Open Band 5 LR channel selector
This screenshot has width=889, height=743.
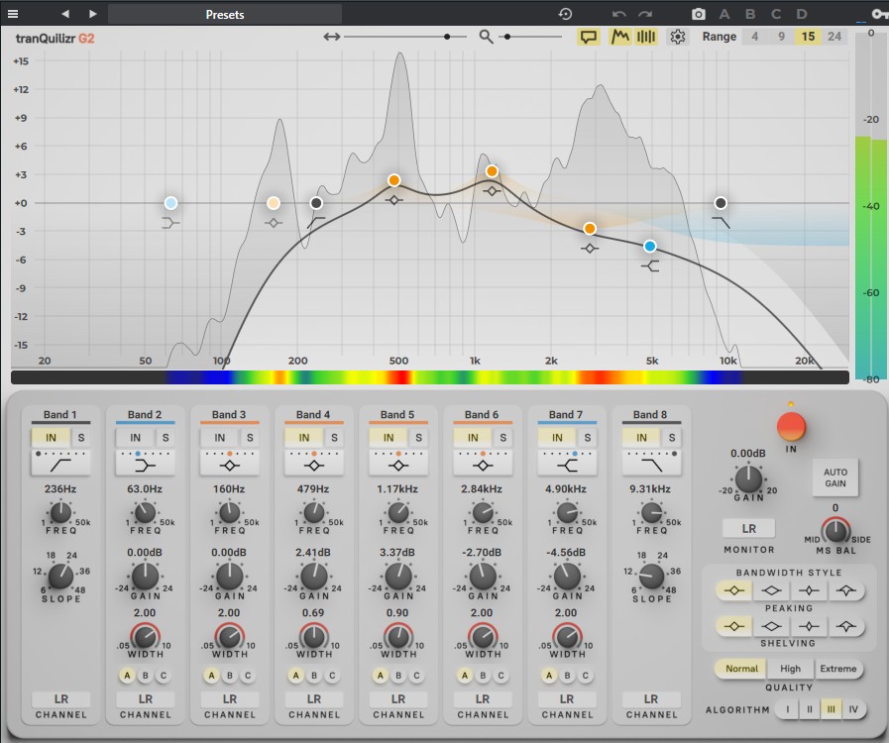[x=398, y=699]
